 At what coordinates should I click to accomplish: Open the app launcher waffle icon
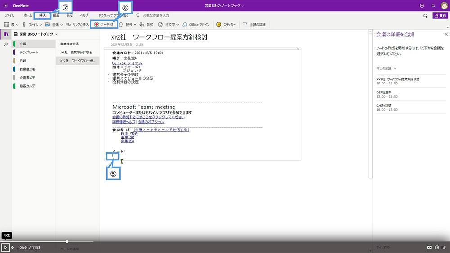pos(5,5)
